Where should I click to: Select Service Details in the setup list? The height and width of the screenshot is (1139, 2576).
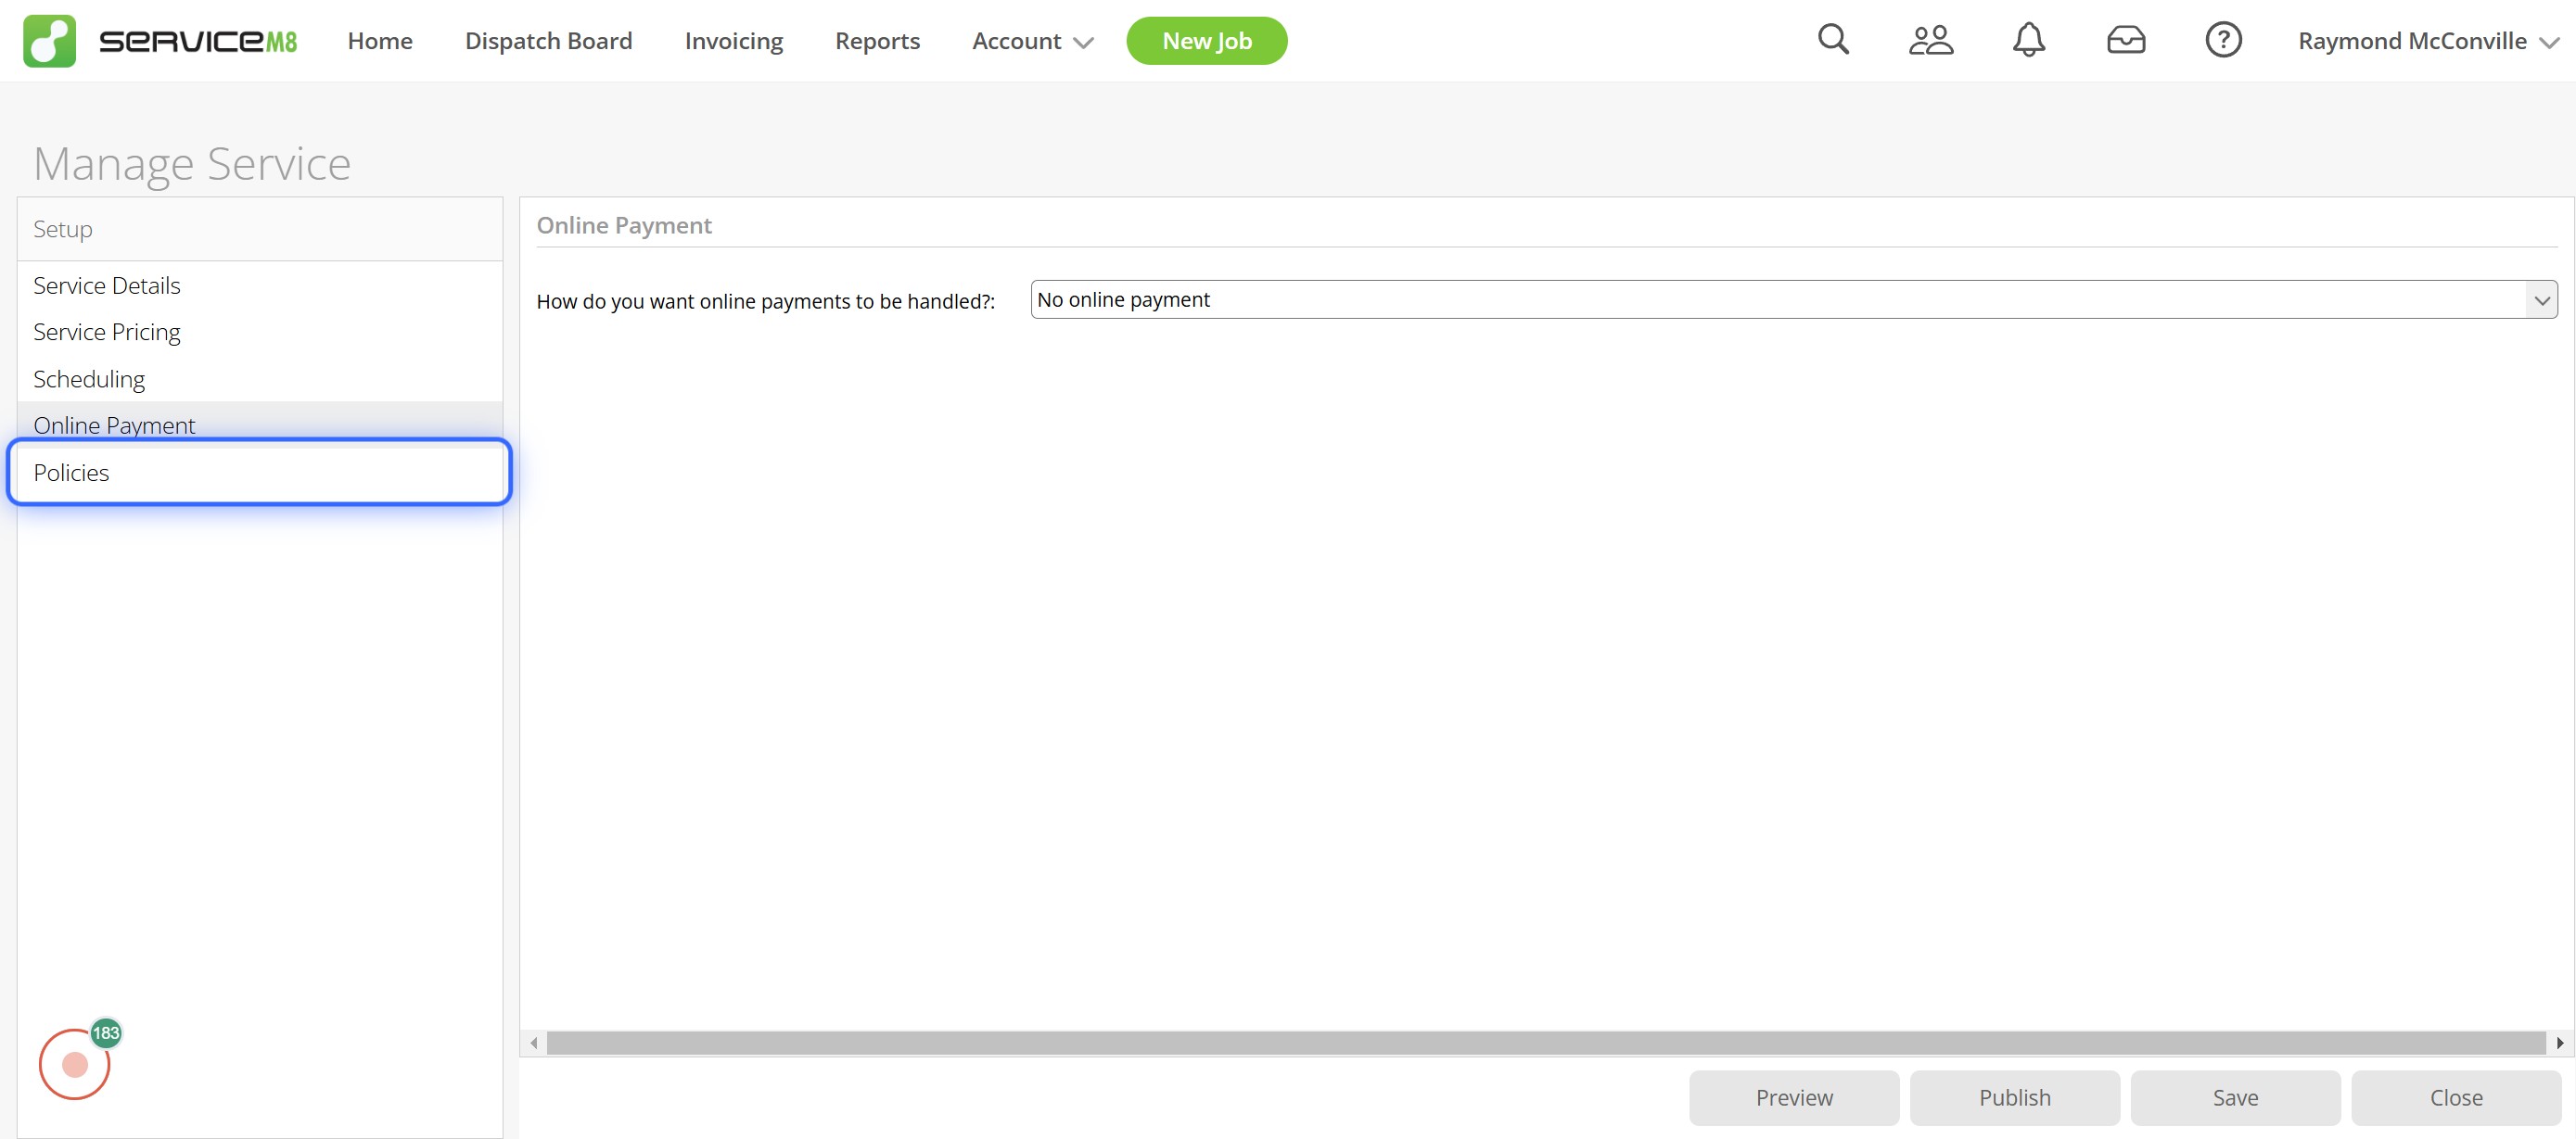coord(260,285)
